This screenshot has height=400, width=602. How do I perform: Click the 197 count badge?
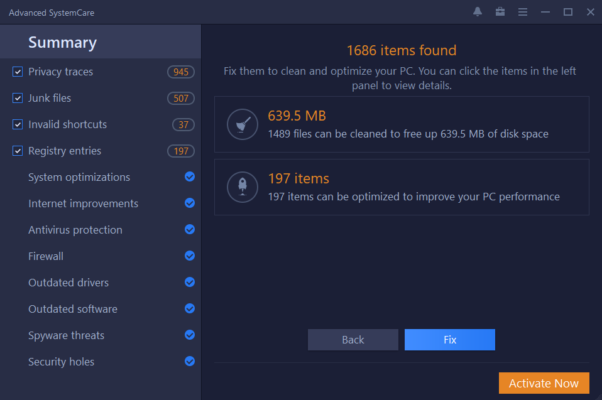(181, 151)
